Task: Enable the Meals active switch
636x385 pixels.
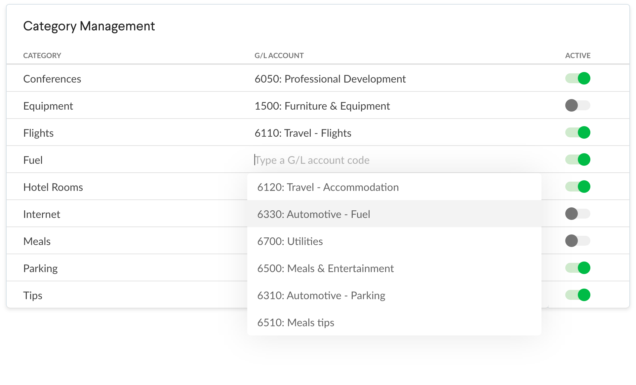Action: point(577,241)
